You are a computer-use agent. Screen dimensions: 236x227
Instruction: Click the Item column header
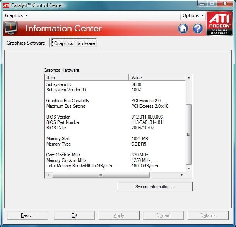pyautogui.click(x=87, y=78)
